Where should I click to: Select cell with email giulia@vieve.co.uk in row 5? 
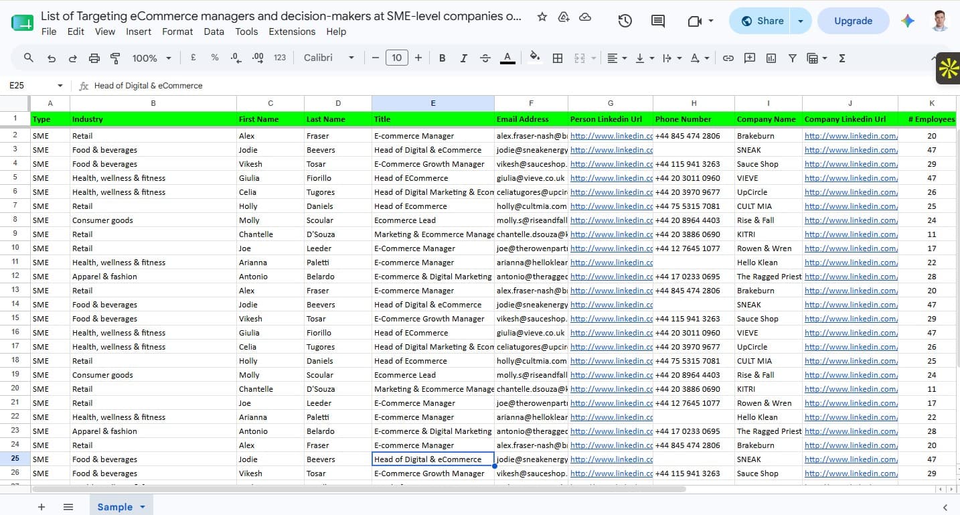tap(531, 178)
